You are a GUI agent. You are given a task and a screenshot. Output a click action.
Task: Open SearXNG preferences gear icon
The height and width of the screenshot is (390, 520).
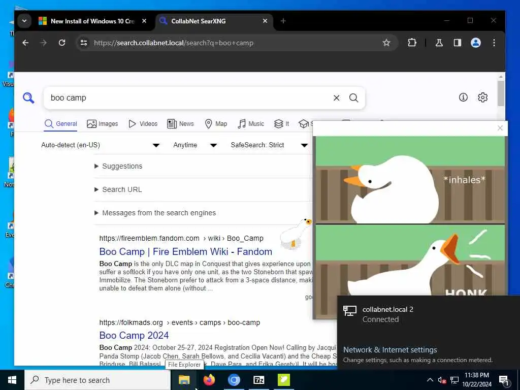pos(482,97)
